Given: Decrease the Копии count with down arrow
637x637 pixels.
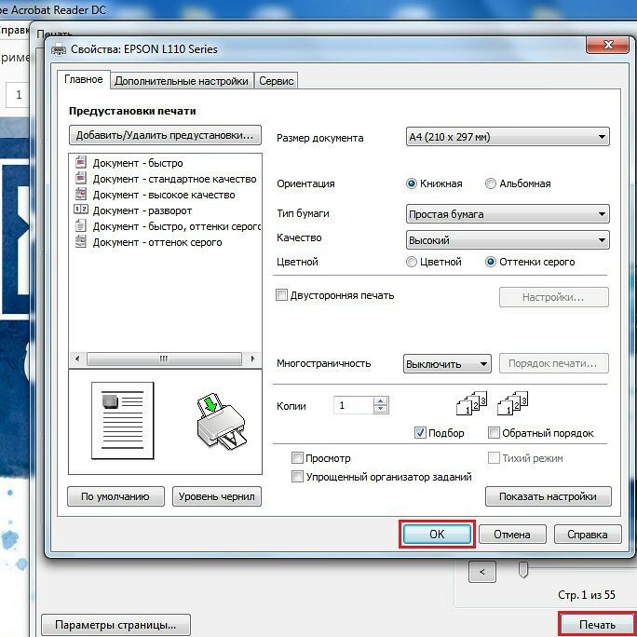Looking at the screenshot, I should (380, 409).
